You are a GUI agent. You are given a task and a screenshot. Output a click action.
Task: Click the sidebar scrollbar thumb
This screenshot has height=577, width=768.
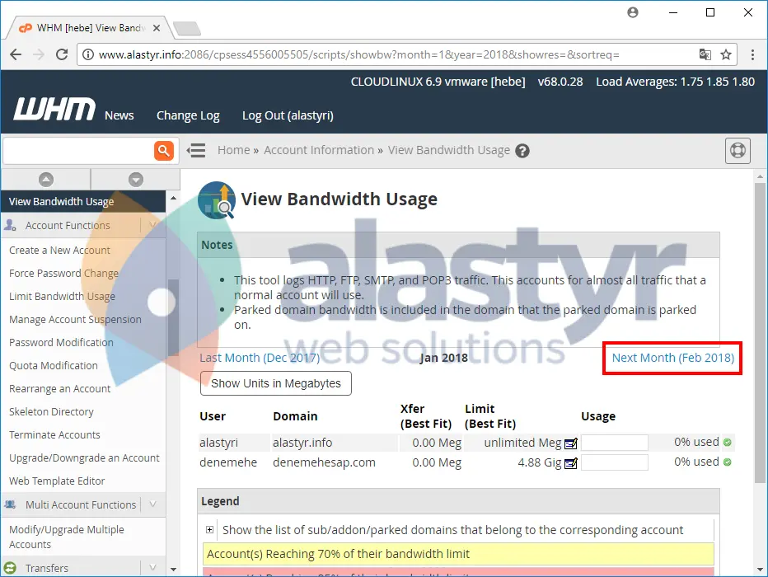(x=173, y=317)
